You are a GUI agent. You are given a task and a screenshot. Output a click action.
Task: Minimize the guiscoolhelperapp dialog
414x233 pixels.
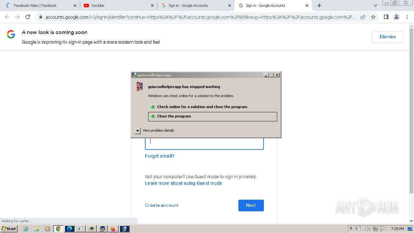[266, 75]
